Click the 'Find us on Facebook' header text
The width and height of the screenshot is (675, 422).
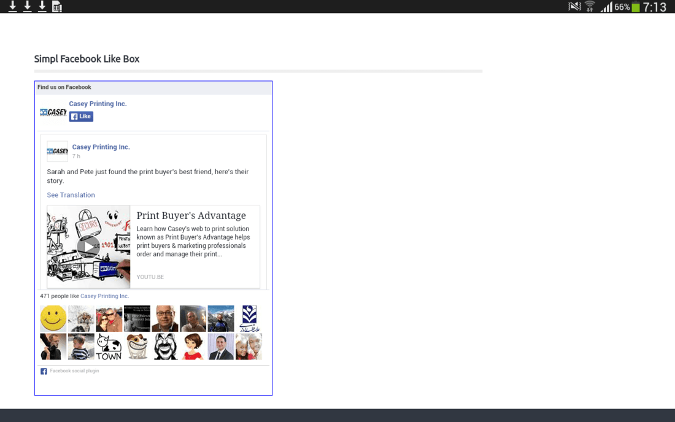coord(64,87)
